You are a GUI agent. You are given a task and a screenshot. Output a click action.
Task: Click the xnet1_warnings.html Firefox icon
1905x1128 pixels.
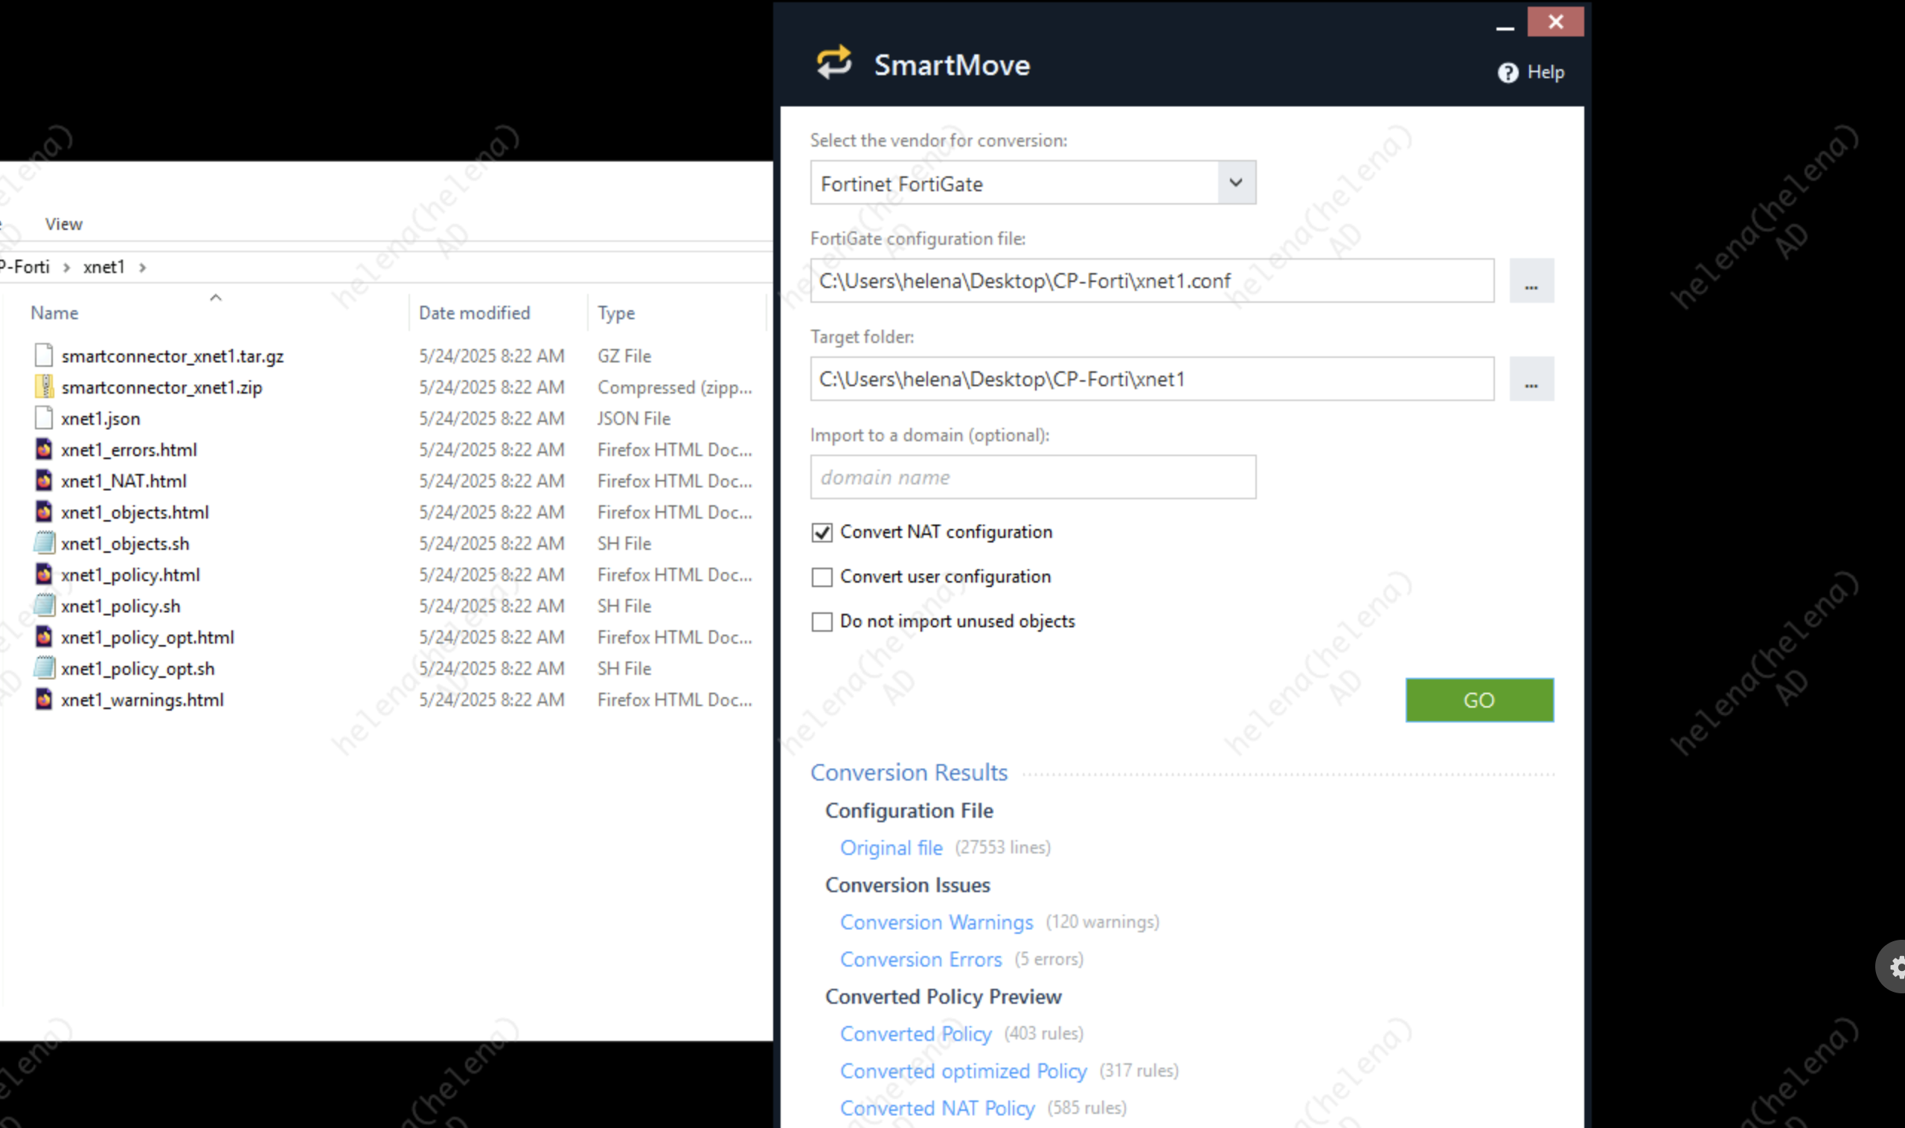(44, 699)
